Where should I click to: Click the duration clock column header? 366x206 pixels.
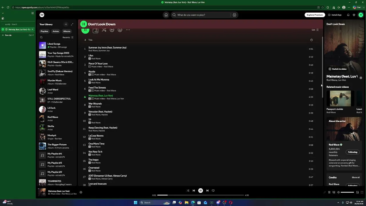[x=311, y=40]
